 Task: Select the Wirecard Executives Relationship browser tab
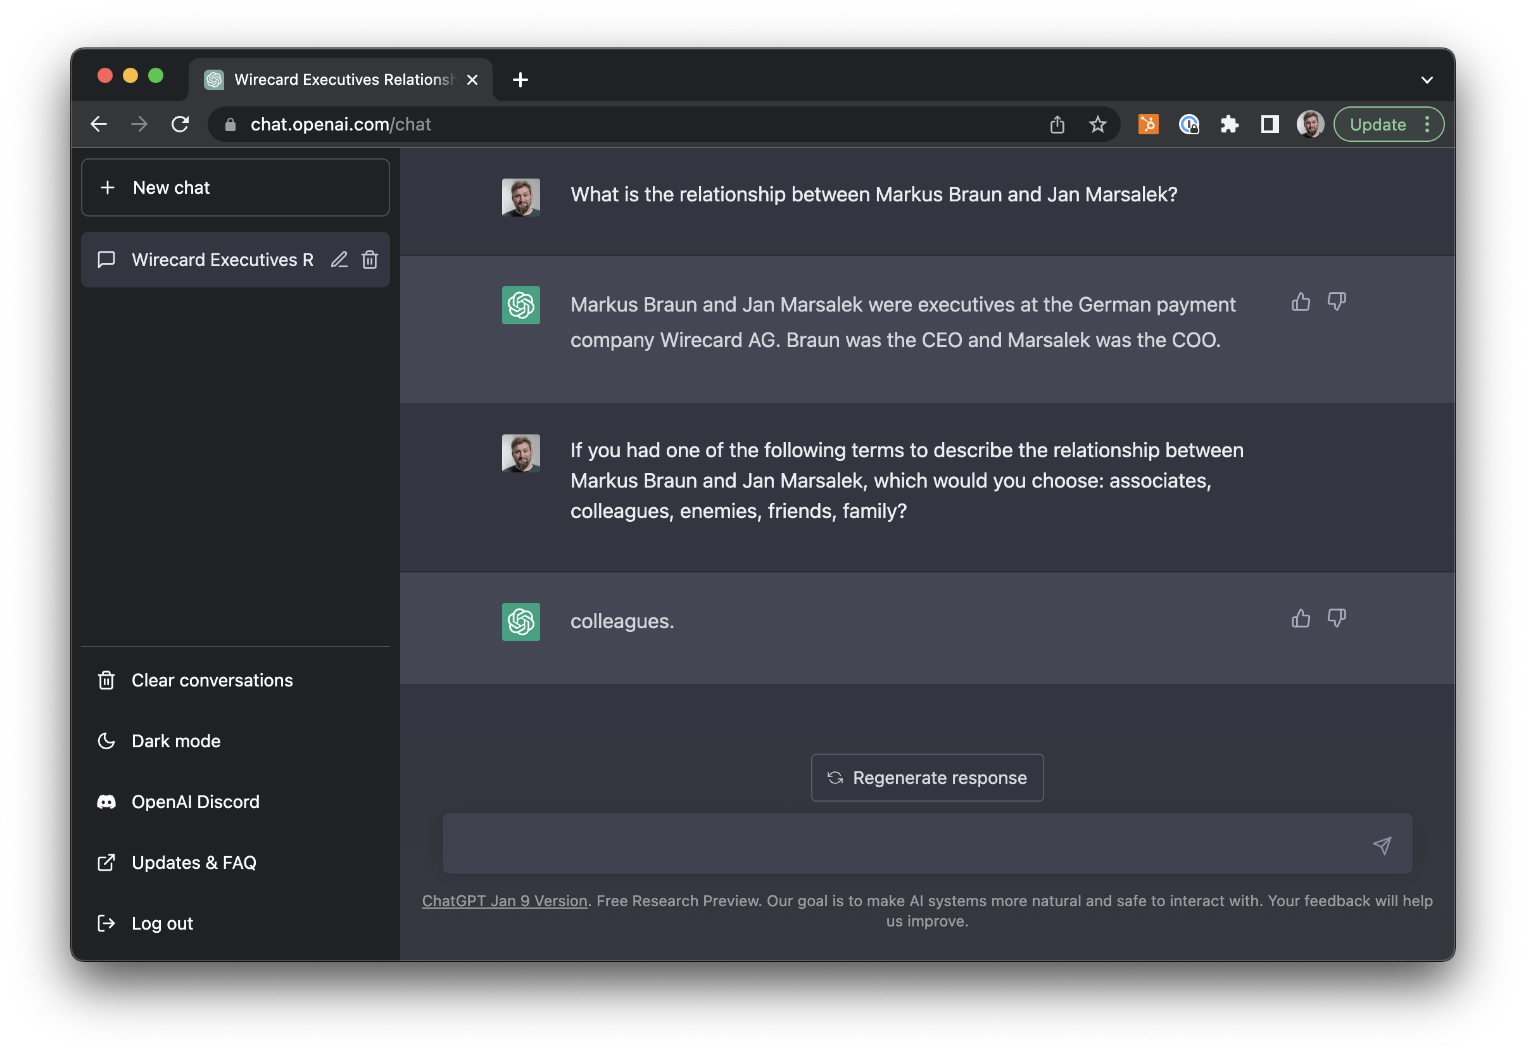[x=341, y=80]
